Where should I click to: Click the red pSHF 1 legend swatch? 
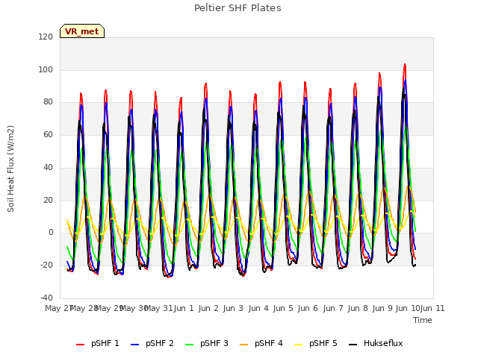coord(80,345)
